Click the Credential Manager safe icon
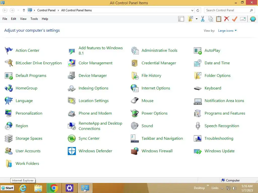Screen dimensions: 258x193 [135, 63]
